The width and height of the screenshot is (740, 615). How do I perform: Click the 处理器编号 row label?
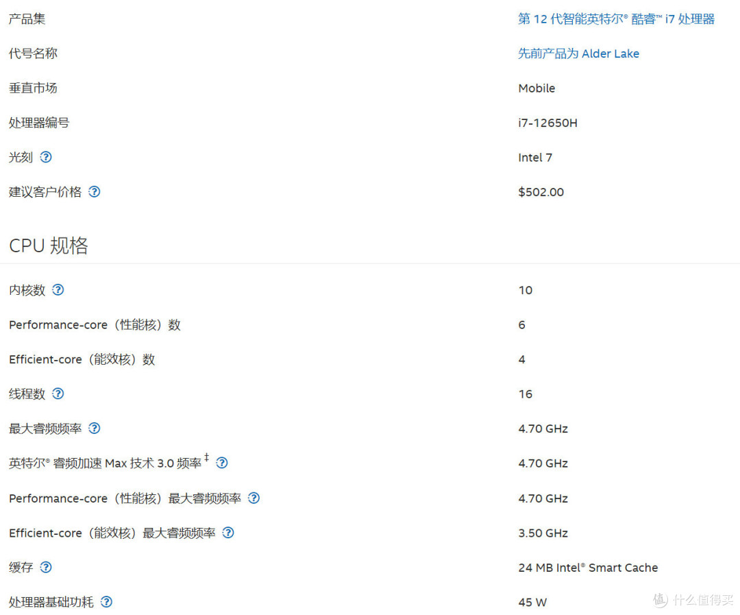pos(39,123)
